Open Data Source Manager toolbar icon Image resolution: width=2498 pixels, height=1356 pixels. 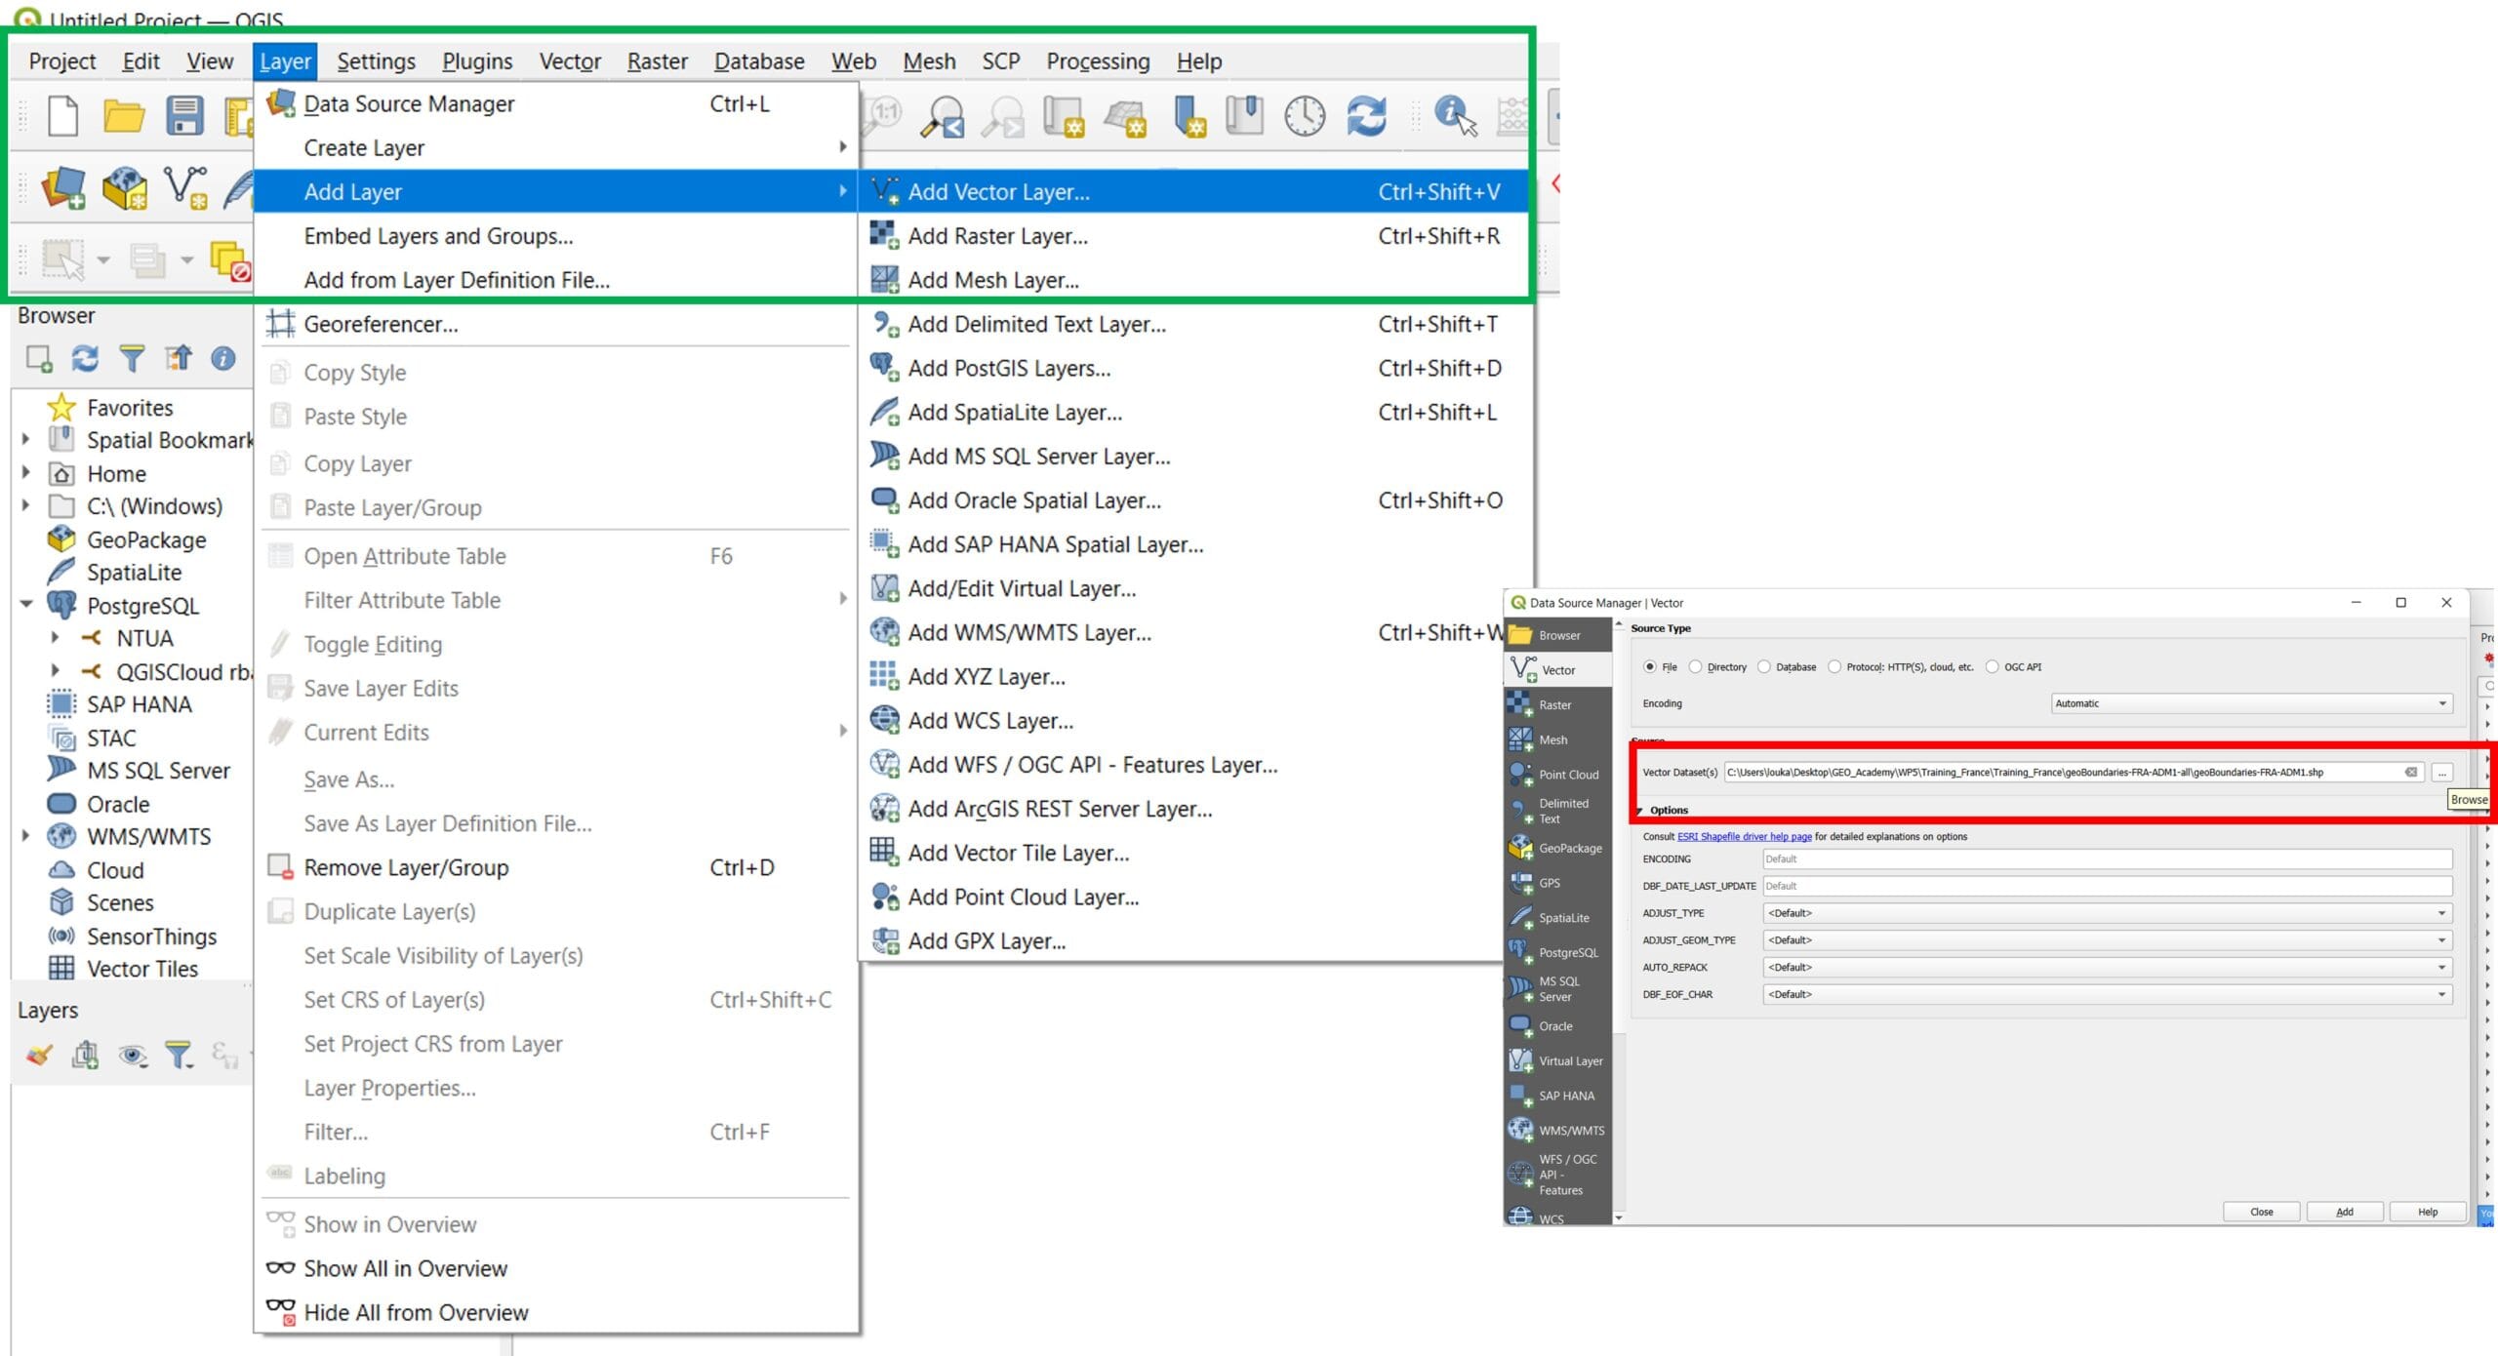click(63, 187)
